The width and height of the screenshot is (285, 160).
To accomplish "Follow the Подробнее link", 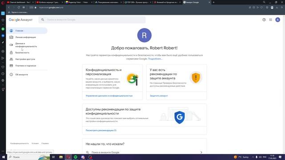I will 155,59.
